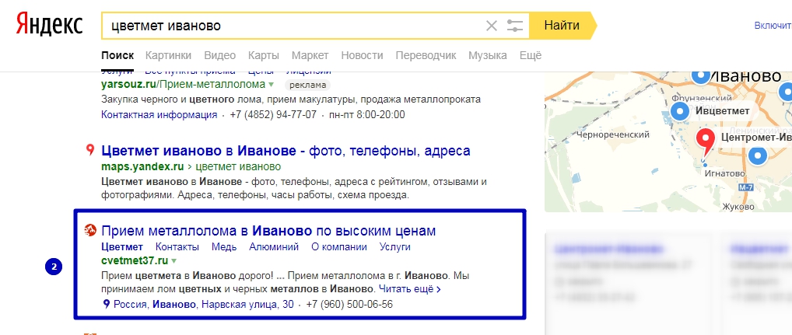Image resolution: width=792 pixels, height=335 pixels.
Task: Expand dropdown arrow next to yarsouz.ru URL
Action: point(272,85)
